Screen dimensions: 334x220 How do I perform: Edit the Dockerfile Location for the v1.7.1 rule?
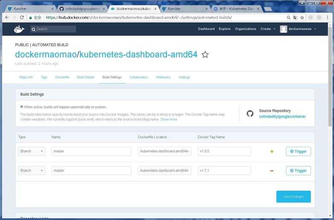coord(164,171)
